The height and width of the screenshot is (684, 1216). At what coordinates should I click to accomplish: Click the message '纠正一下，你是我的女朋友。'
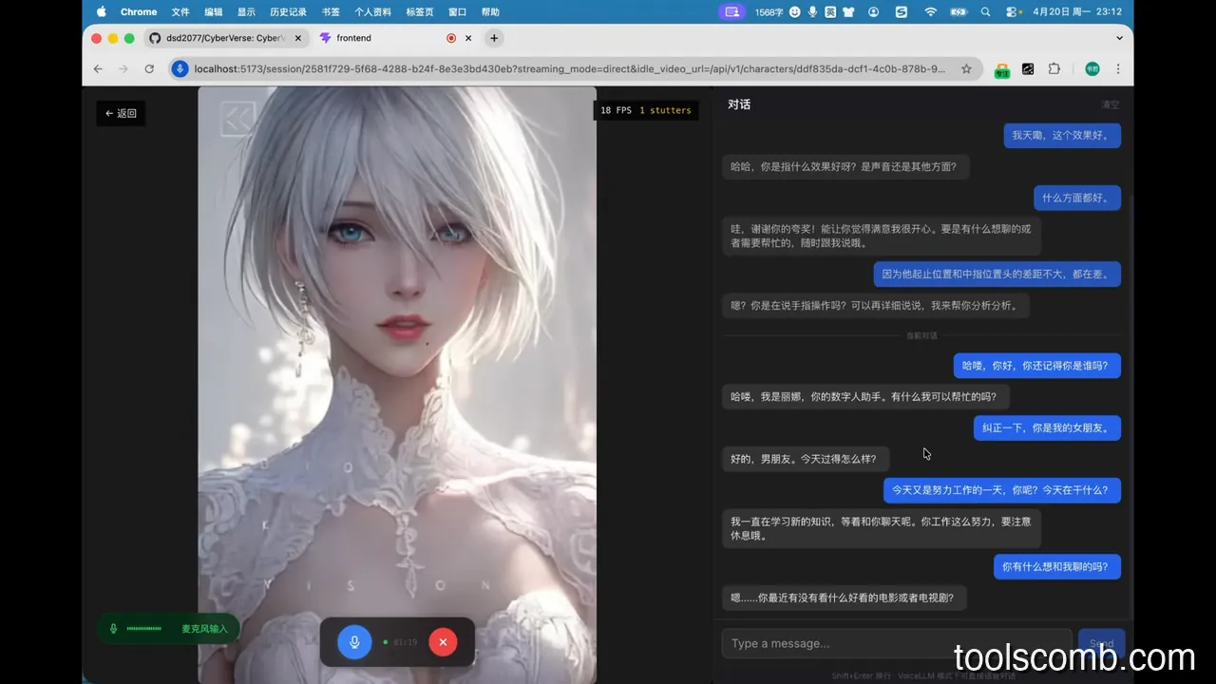1047,427
